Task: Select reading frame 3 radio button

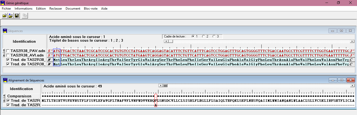Action: click(x=214, y=36)
